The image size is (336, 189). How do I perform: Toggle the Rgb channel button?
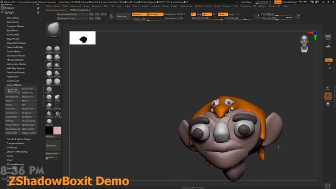tap(207, 14)
